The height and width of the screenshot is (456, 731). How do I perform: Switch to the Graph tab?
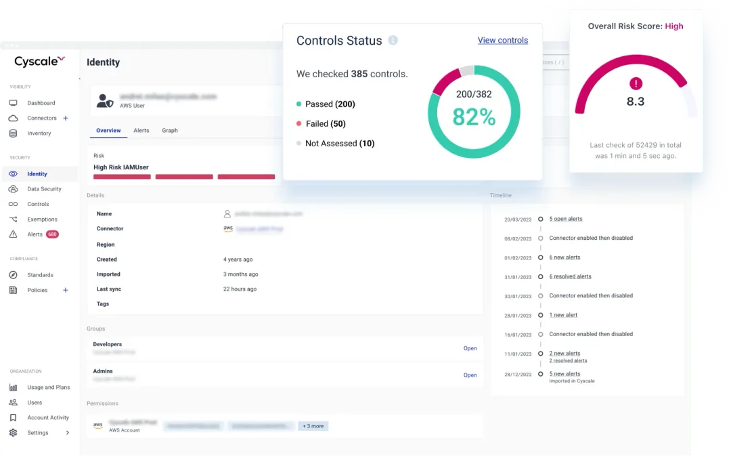169,130
